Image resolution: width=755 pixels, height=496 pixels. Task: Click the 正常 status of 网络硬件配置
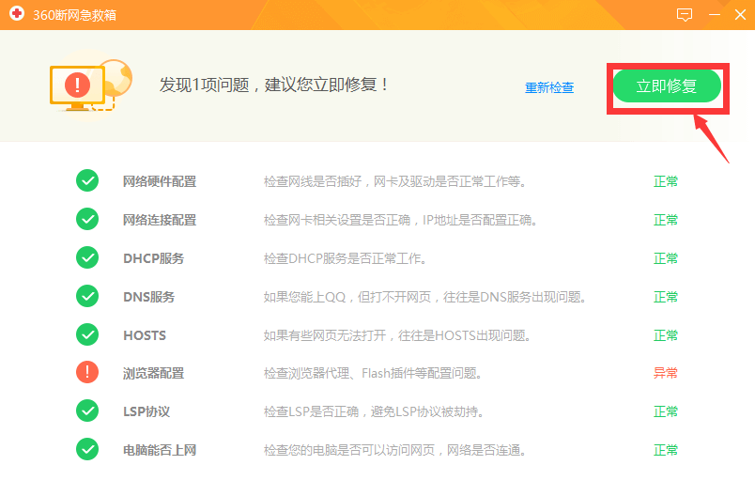[666, 181]
